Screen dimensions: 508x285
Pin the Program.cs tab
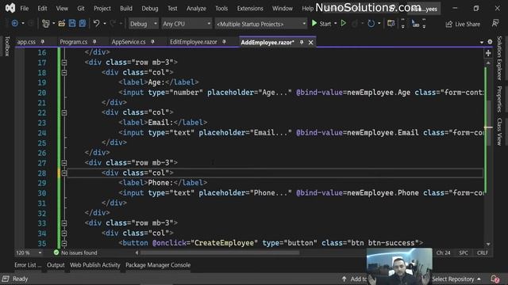coord(94,42)
